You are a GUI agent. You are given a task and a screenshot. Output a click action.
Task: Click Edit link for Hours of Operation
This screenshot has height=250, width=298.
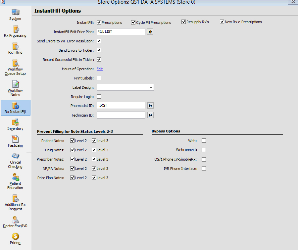click(100, 69)
